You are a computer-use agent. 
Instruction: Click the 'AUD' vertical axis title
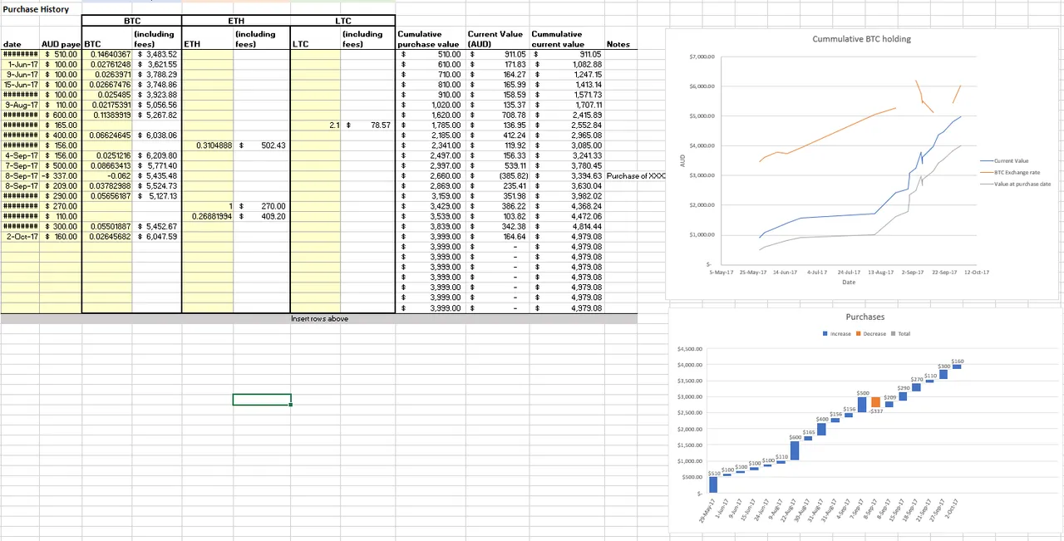click(x=682, y=160)
